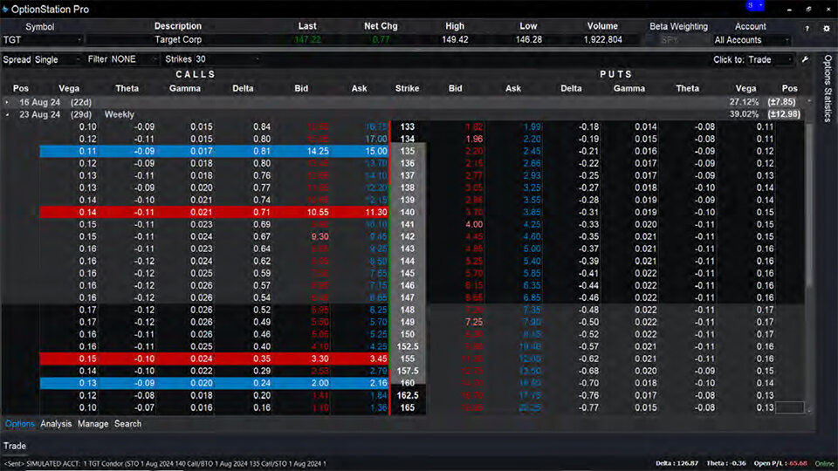Open the All Accounts dropdown
Viewport: 838px width, 471px height.
752,40
